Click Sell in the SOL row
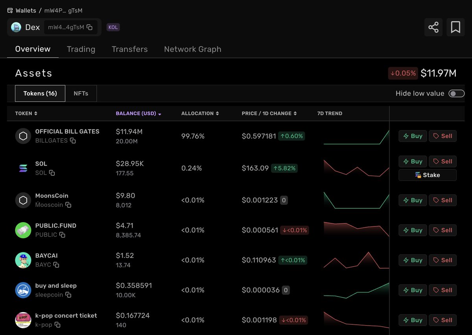Viewport: 472px width, 335px height. 442,162
